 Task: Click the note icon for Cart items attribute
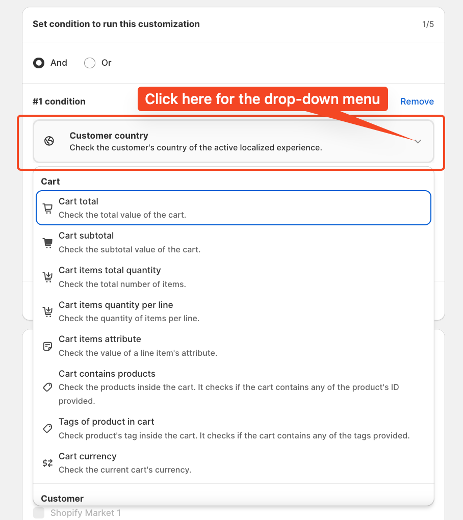[48, 346]
